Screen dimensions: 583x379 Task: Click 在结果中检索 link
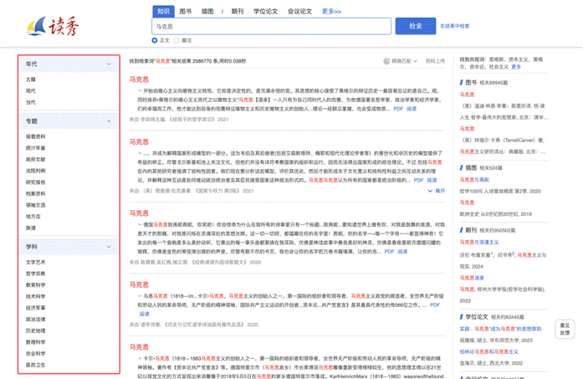click(x=454, y=26)
